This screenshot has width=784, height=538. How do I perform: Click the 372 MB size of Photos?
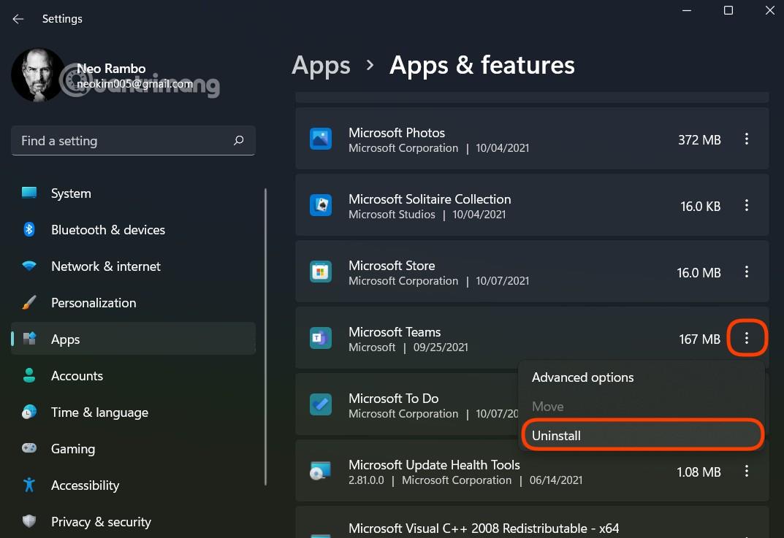point(699,140)
